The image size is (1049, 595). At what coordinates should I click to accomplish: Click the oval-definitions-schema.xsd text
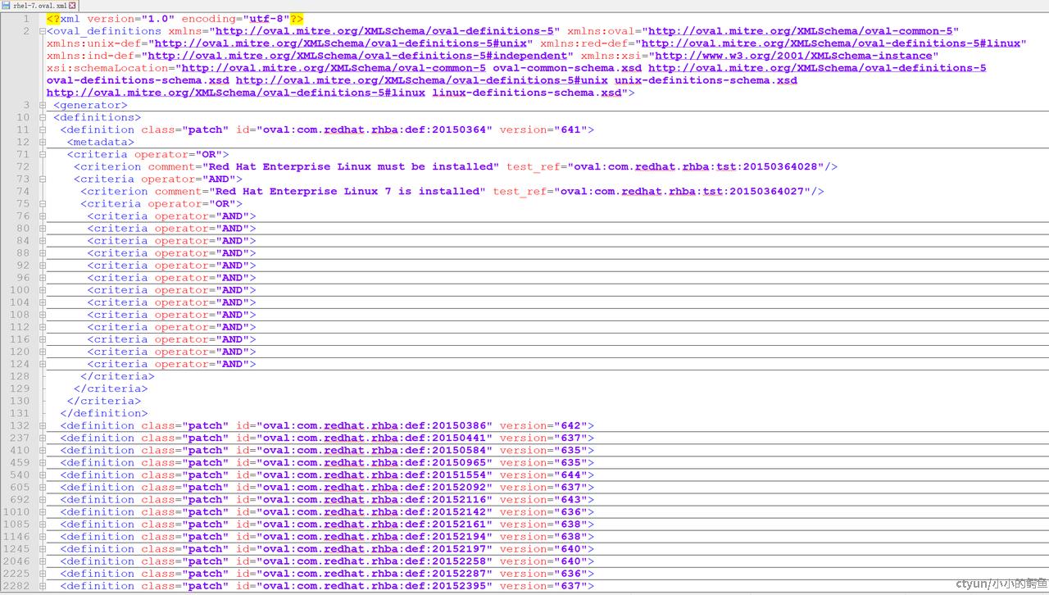click(x=138, y=80)
